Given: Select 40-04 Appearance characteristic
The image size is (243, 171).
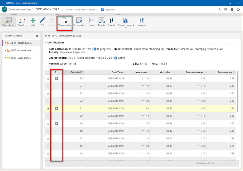Looking at the screenshot, I should click(x=22, y=58).
